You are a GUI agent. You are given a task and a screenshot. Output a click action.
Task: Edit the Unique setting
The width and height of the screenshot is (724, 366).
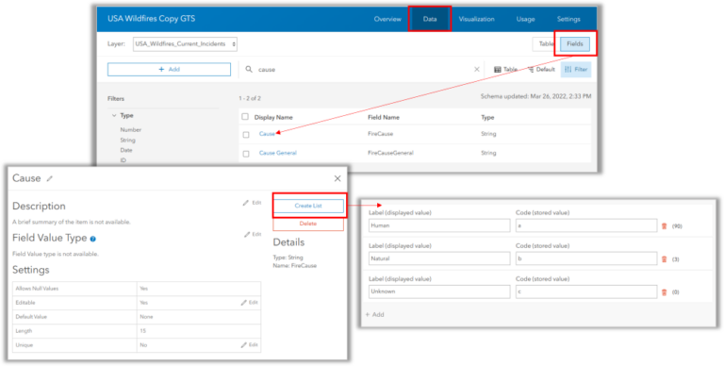(249, 345)
